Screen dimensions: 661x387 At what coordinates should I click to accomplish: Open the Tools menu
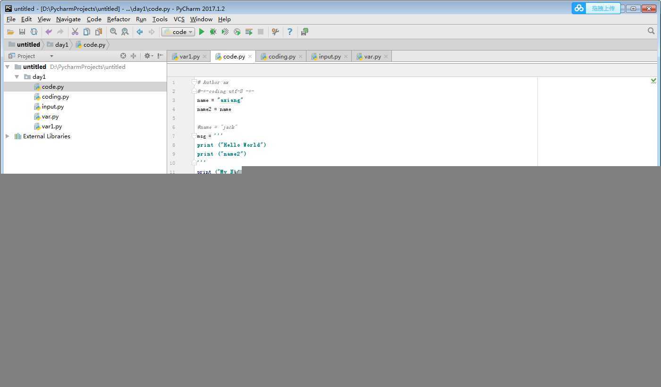(160, 19)
